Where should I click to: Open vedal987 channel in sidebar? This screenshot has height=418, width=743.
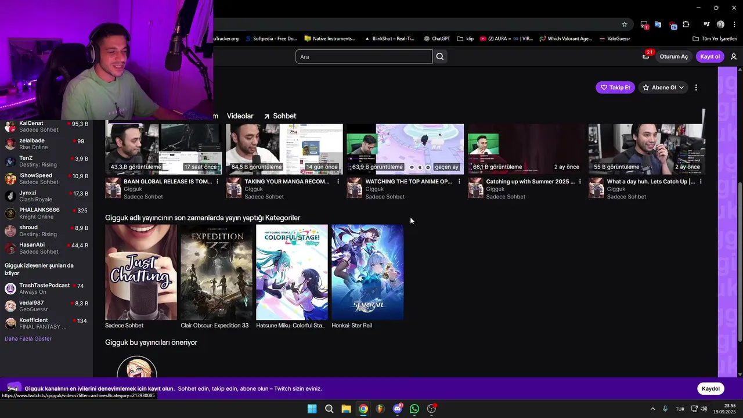tap(46, 306)
